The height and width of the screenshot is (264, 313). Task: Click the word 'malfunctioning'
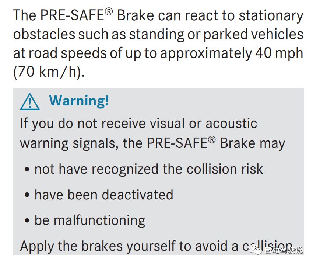click(99, 221)
